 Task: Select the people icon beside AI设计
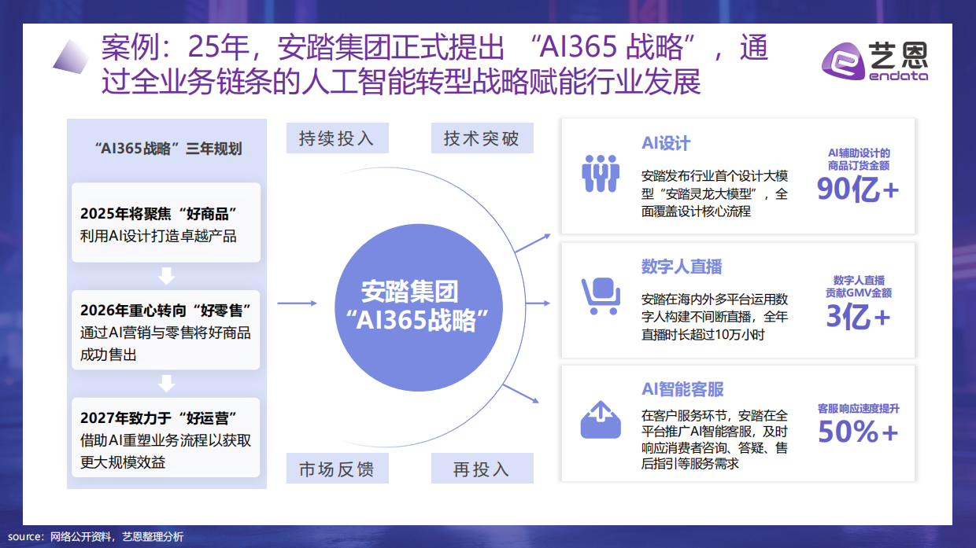pyautogui.click(x=600, y=171)
